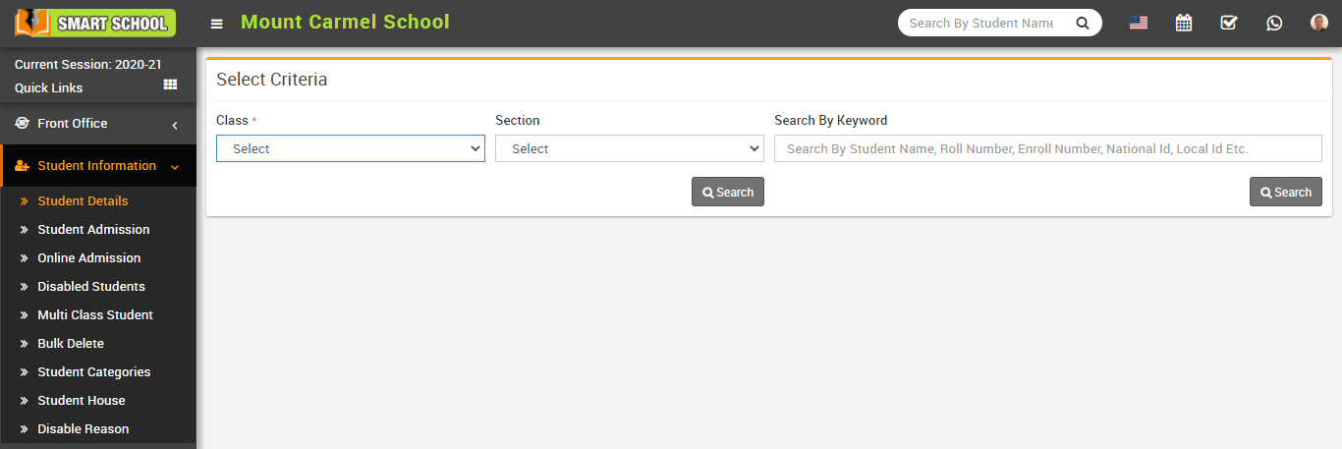Open the WhatsApp icon in header
This screenshot has height=449, width=1342.
point(1274,23)
